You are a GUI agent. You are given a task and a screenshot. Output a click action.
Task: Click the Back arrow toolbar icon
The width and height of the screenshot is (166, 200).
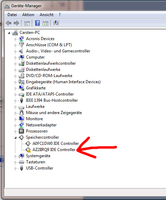coord(9,23)
